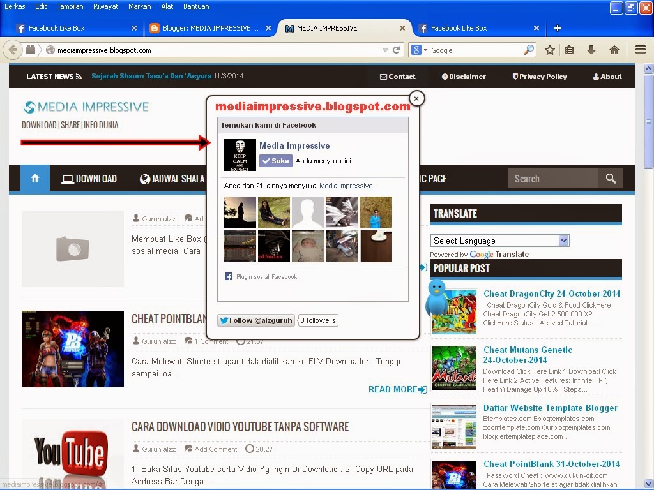Click the Facebook logo icon in plugin footer

pyautogui.click(x=229, y=276)
